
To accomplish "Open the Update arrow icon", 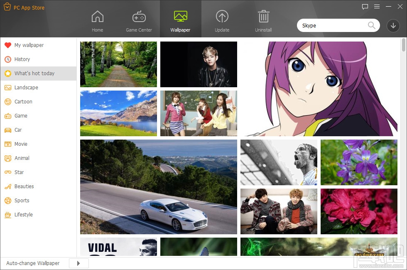I will pos(222,16).
